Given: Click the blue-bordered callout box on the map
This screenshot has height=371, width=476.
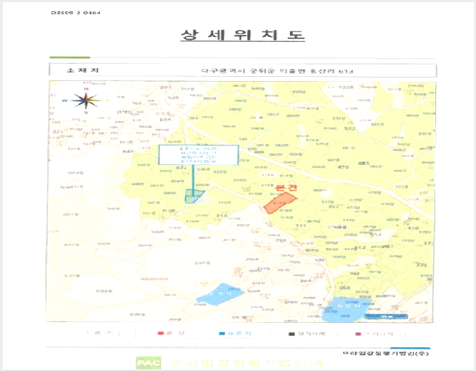Looking at the screenshot, I should [199, 154].
